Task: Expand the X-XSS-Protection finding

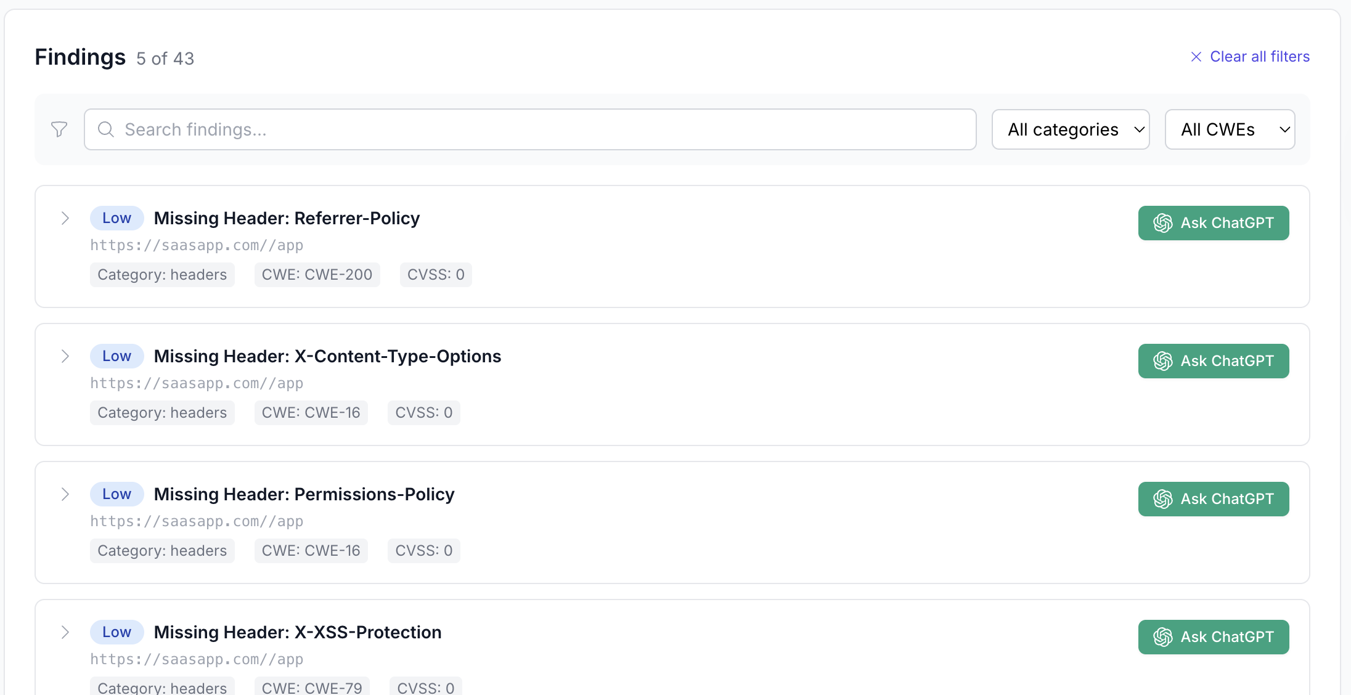Action: 65,632
